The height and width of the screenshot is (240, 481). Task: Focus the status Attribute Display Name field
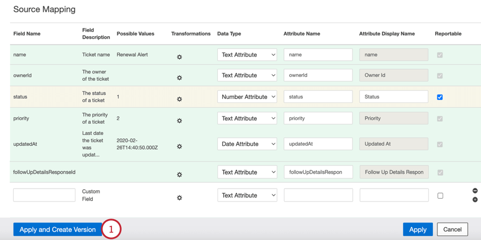(x=394, y=97)
